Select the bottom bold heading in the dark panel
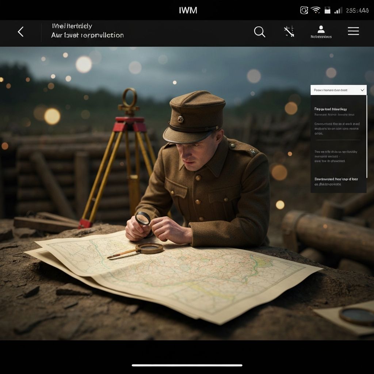The width and height of the screenshot is (374, 374). pos(336,179)
